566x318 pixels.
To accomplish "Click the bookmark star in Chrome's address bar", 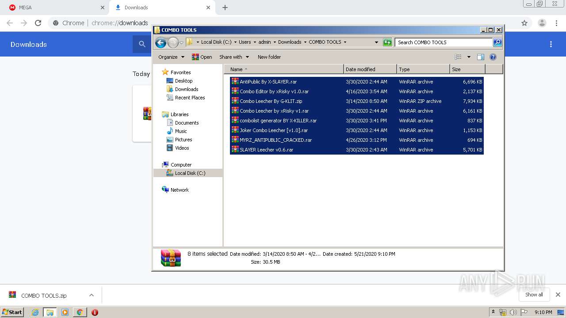I will (524, 23).
